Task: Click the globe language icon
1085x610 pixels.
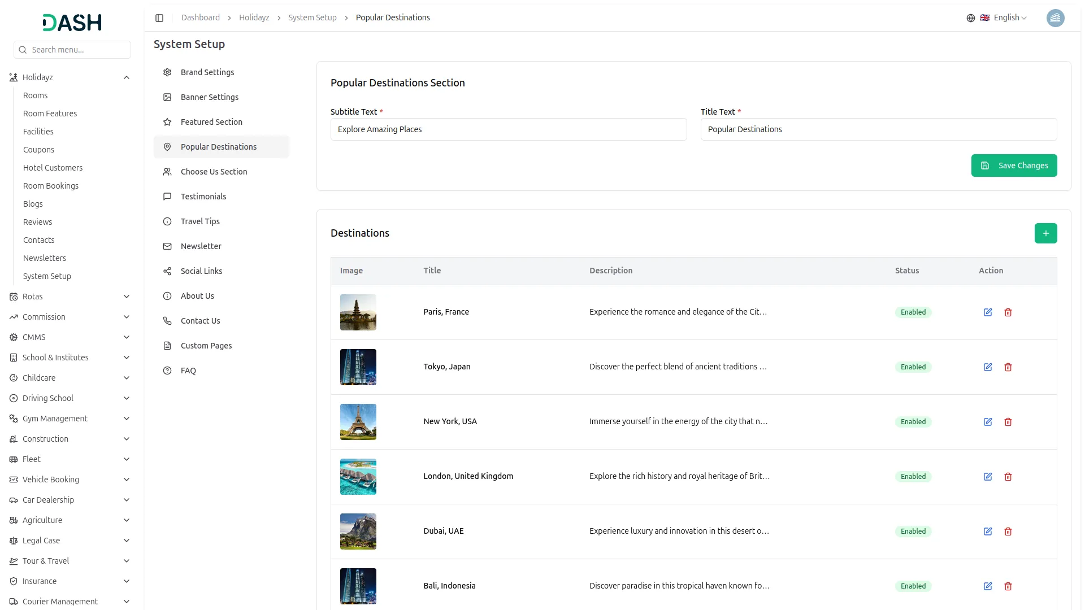Action: (971, 18)
